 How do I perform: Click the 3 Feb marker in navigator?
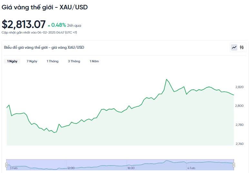(x=14, y=168)
